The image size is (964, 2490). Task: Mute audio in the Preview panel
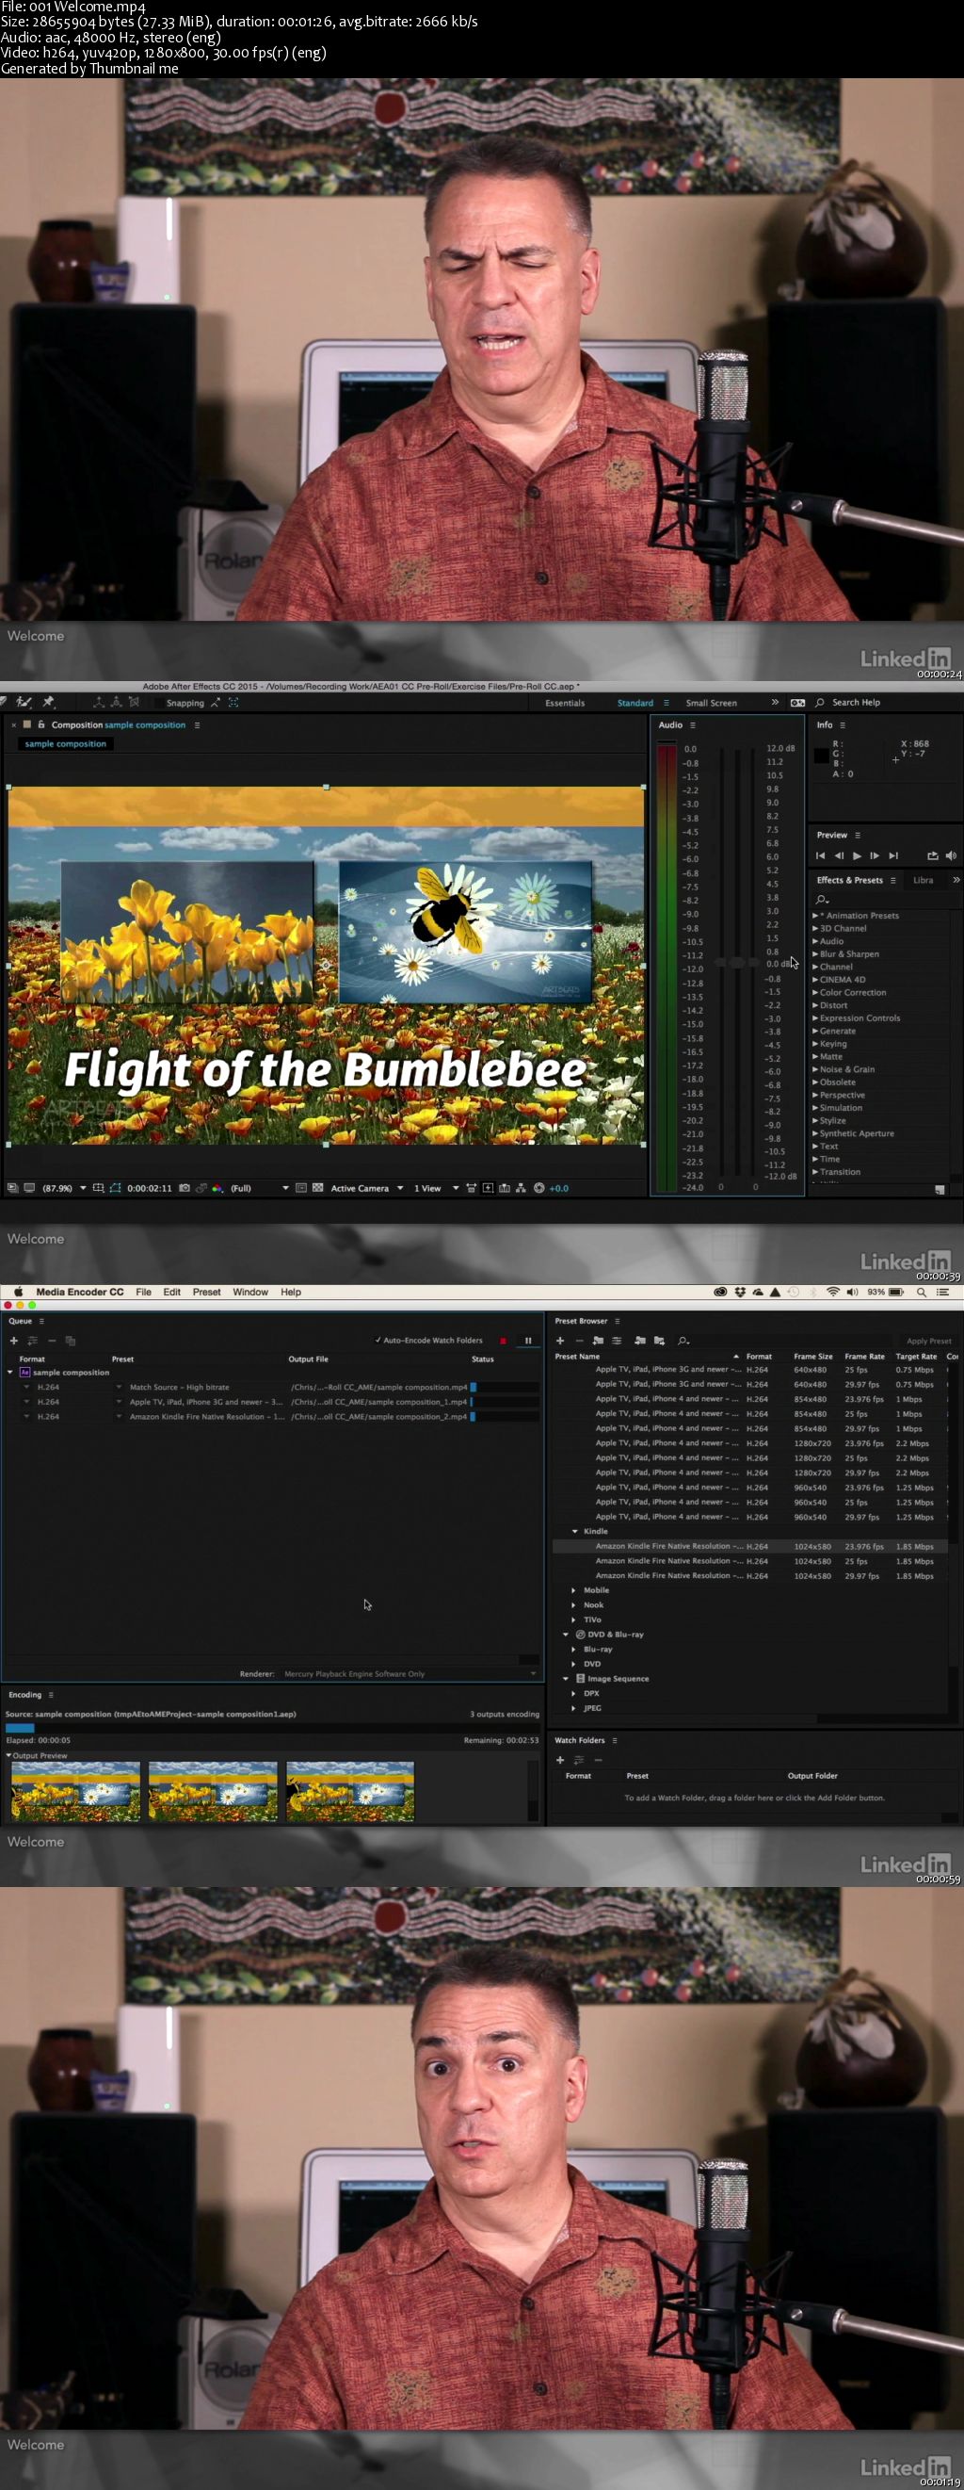tap(951, 855)
